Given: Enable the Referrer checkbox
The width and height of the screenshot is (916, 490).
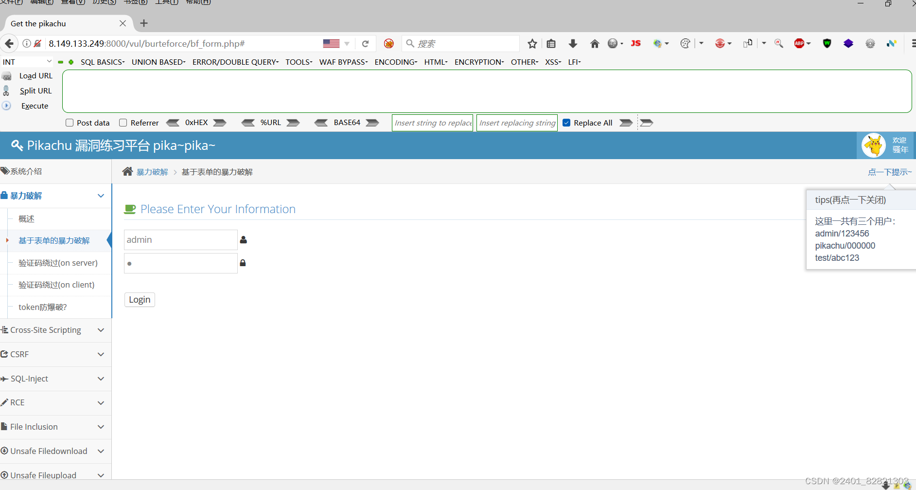Looking at the screenshot, I should click(x=123, y=123).
